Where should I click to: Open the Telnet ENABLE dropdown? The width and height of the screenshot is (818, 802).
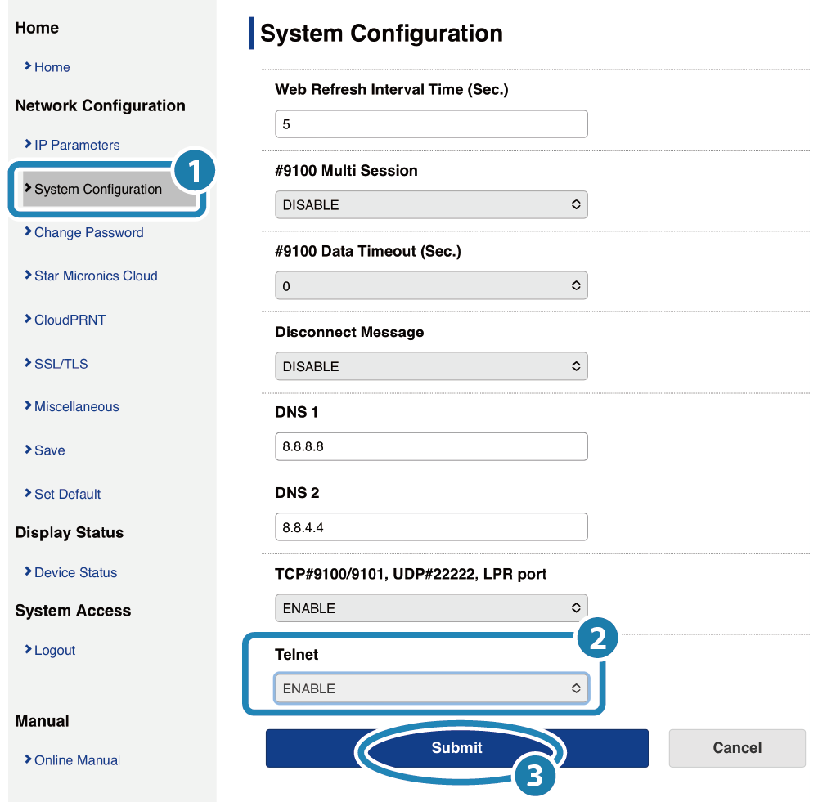point(431,688)
